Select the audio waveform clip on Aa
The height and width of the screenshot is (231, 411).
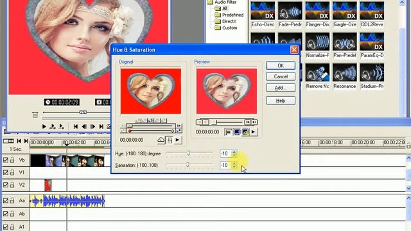(67, 201)
